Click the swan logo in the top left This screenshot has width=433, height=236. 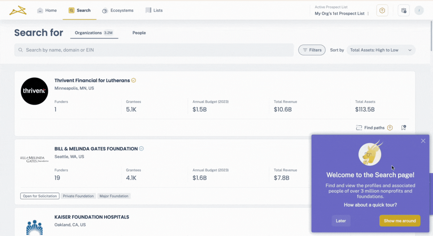[18, 10]
